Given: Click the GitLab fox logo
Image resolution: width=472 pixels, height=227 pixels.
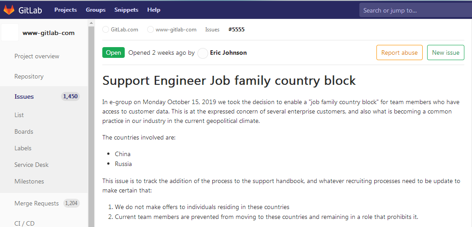Looking at the screenshot, I should coord(9,9).
